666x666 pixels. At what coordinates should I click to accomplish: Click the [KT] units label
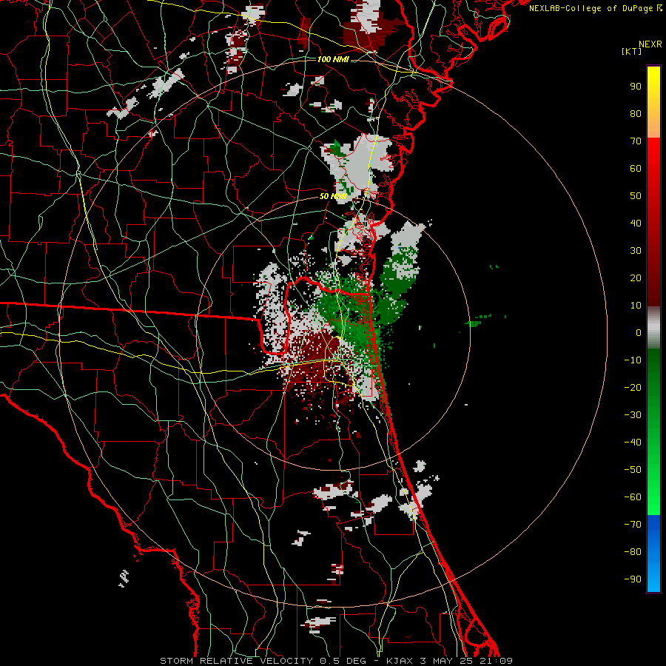[631, 51]
